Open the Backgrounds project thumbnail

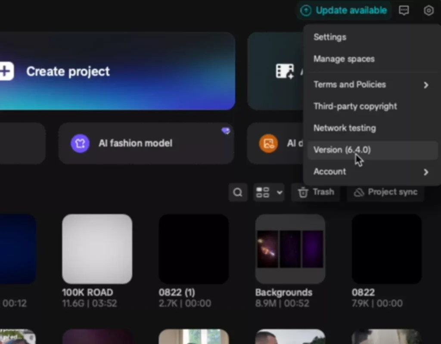click(290, 249)
